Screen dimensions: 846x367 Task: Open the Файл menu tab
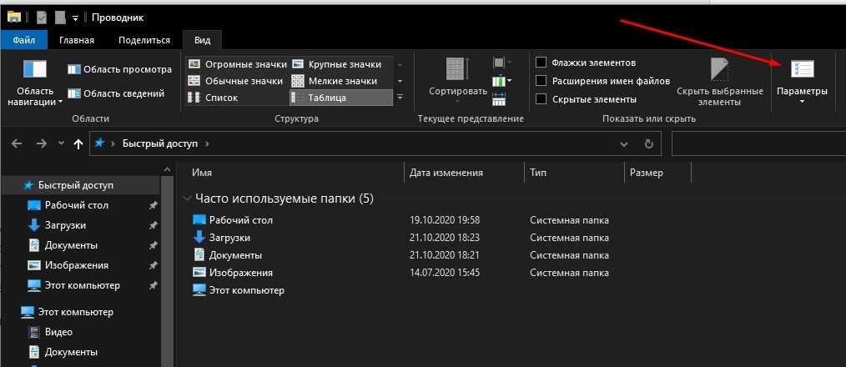(24, 40)
